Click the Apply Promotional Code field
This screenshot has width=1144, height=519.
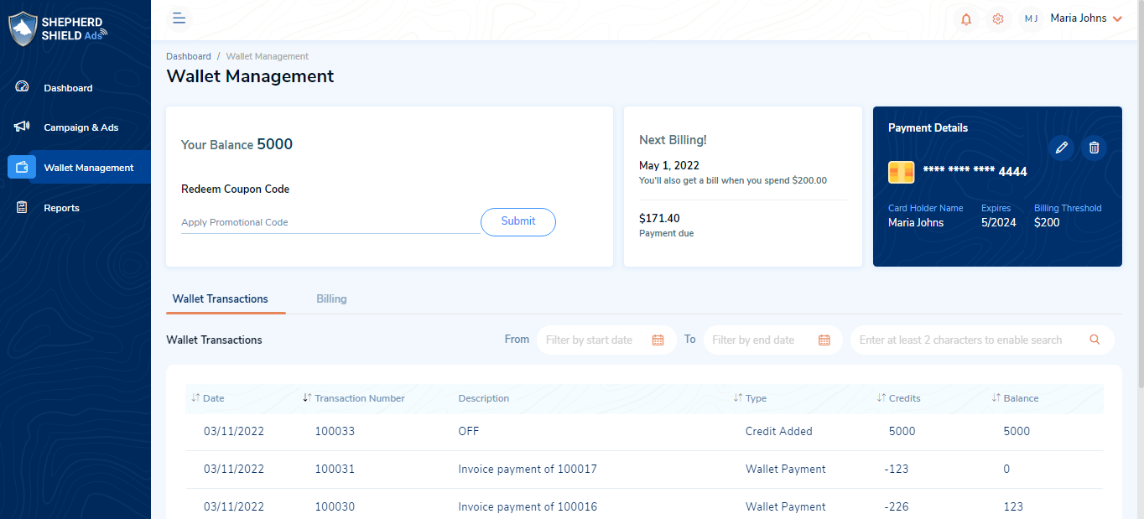pos(330,222)
